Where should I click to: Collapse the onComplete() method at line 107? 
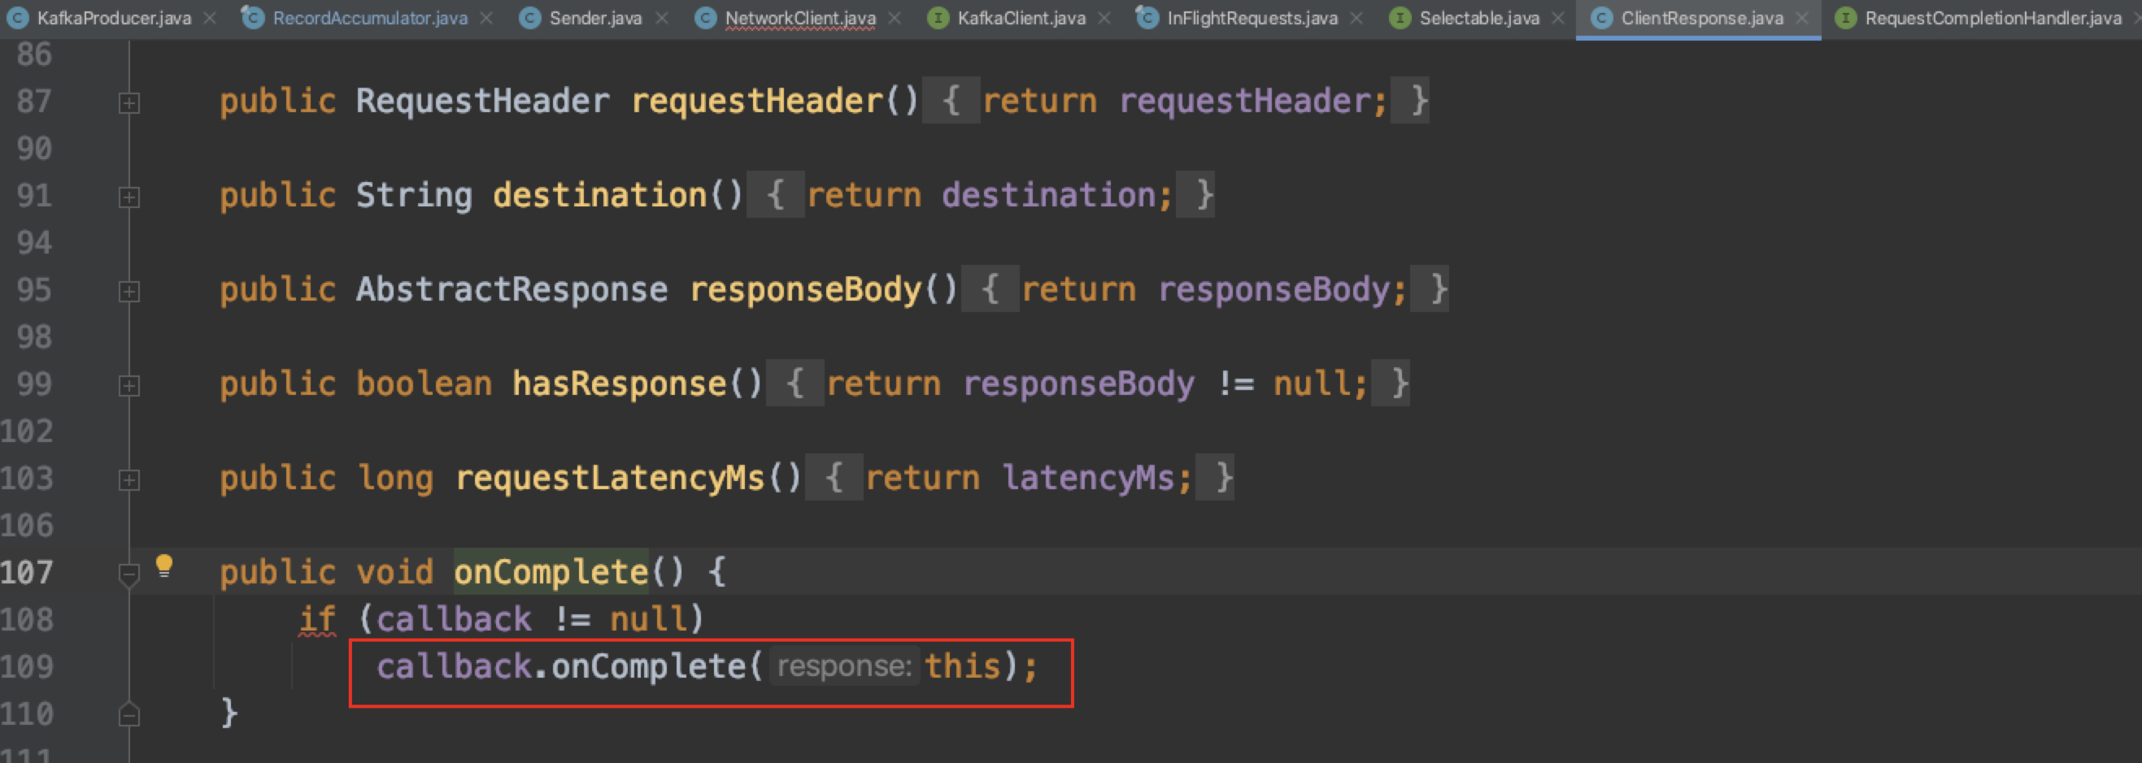pyautogui.click(x=128, y=574)
